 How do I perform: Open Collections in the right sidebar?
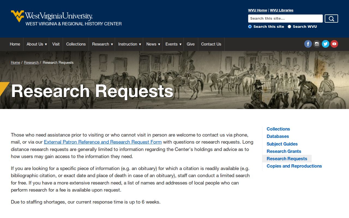(x=278, y=129)
